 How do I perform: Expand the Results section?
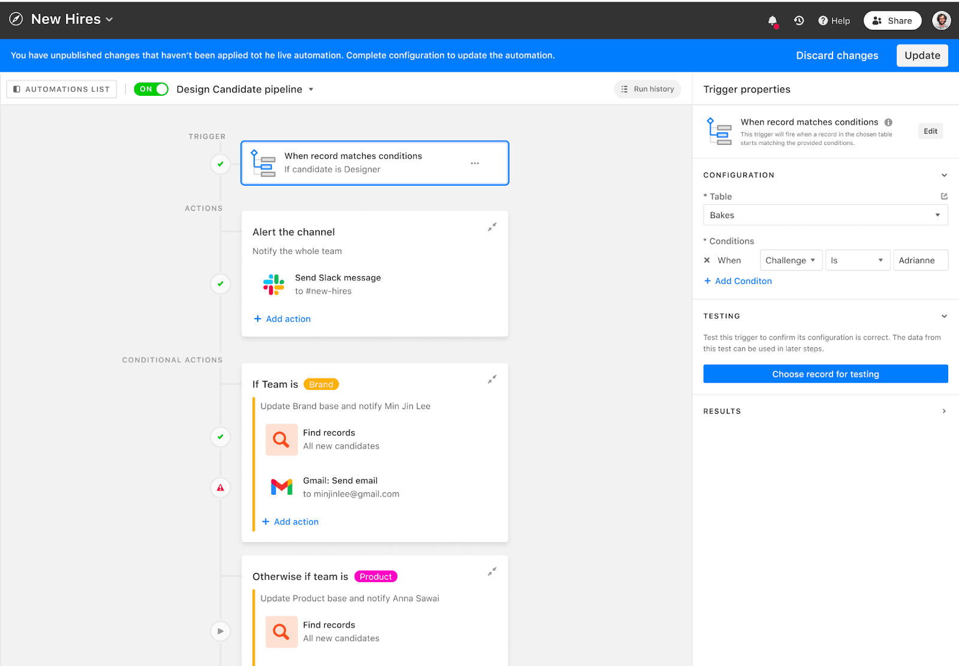click(x=944, y=411)
